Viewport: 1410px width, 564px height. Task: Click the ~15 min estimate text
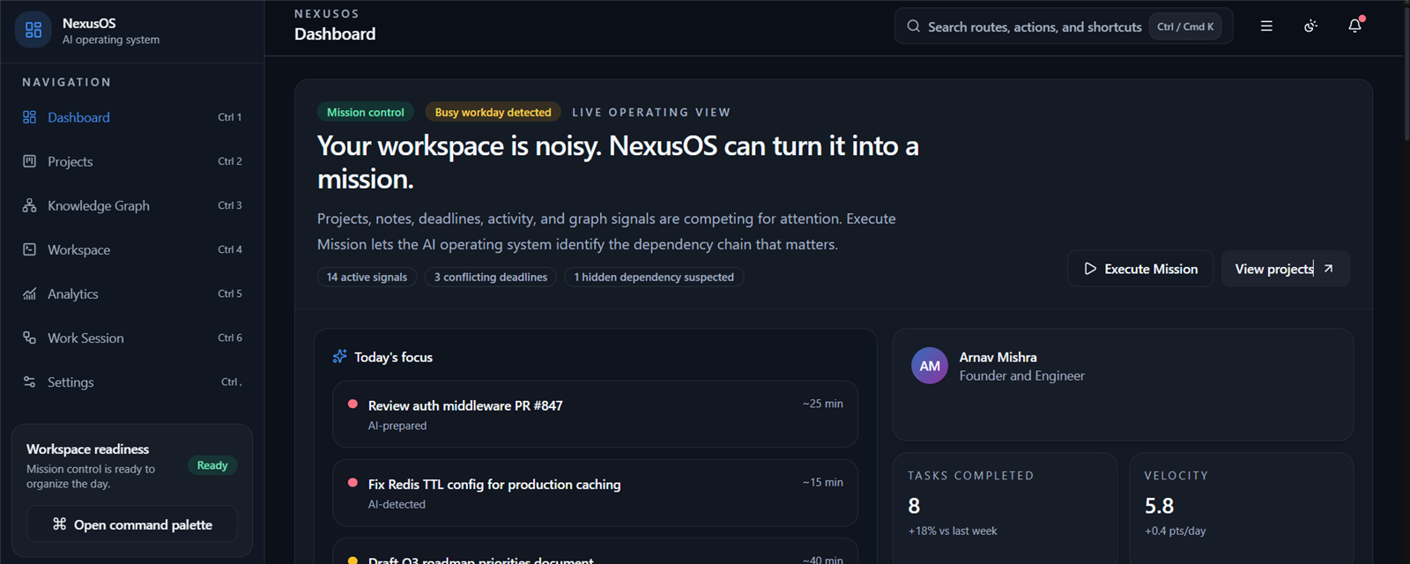point(822,482)
